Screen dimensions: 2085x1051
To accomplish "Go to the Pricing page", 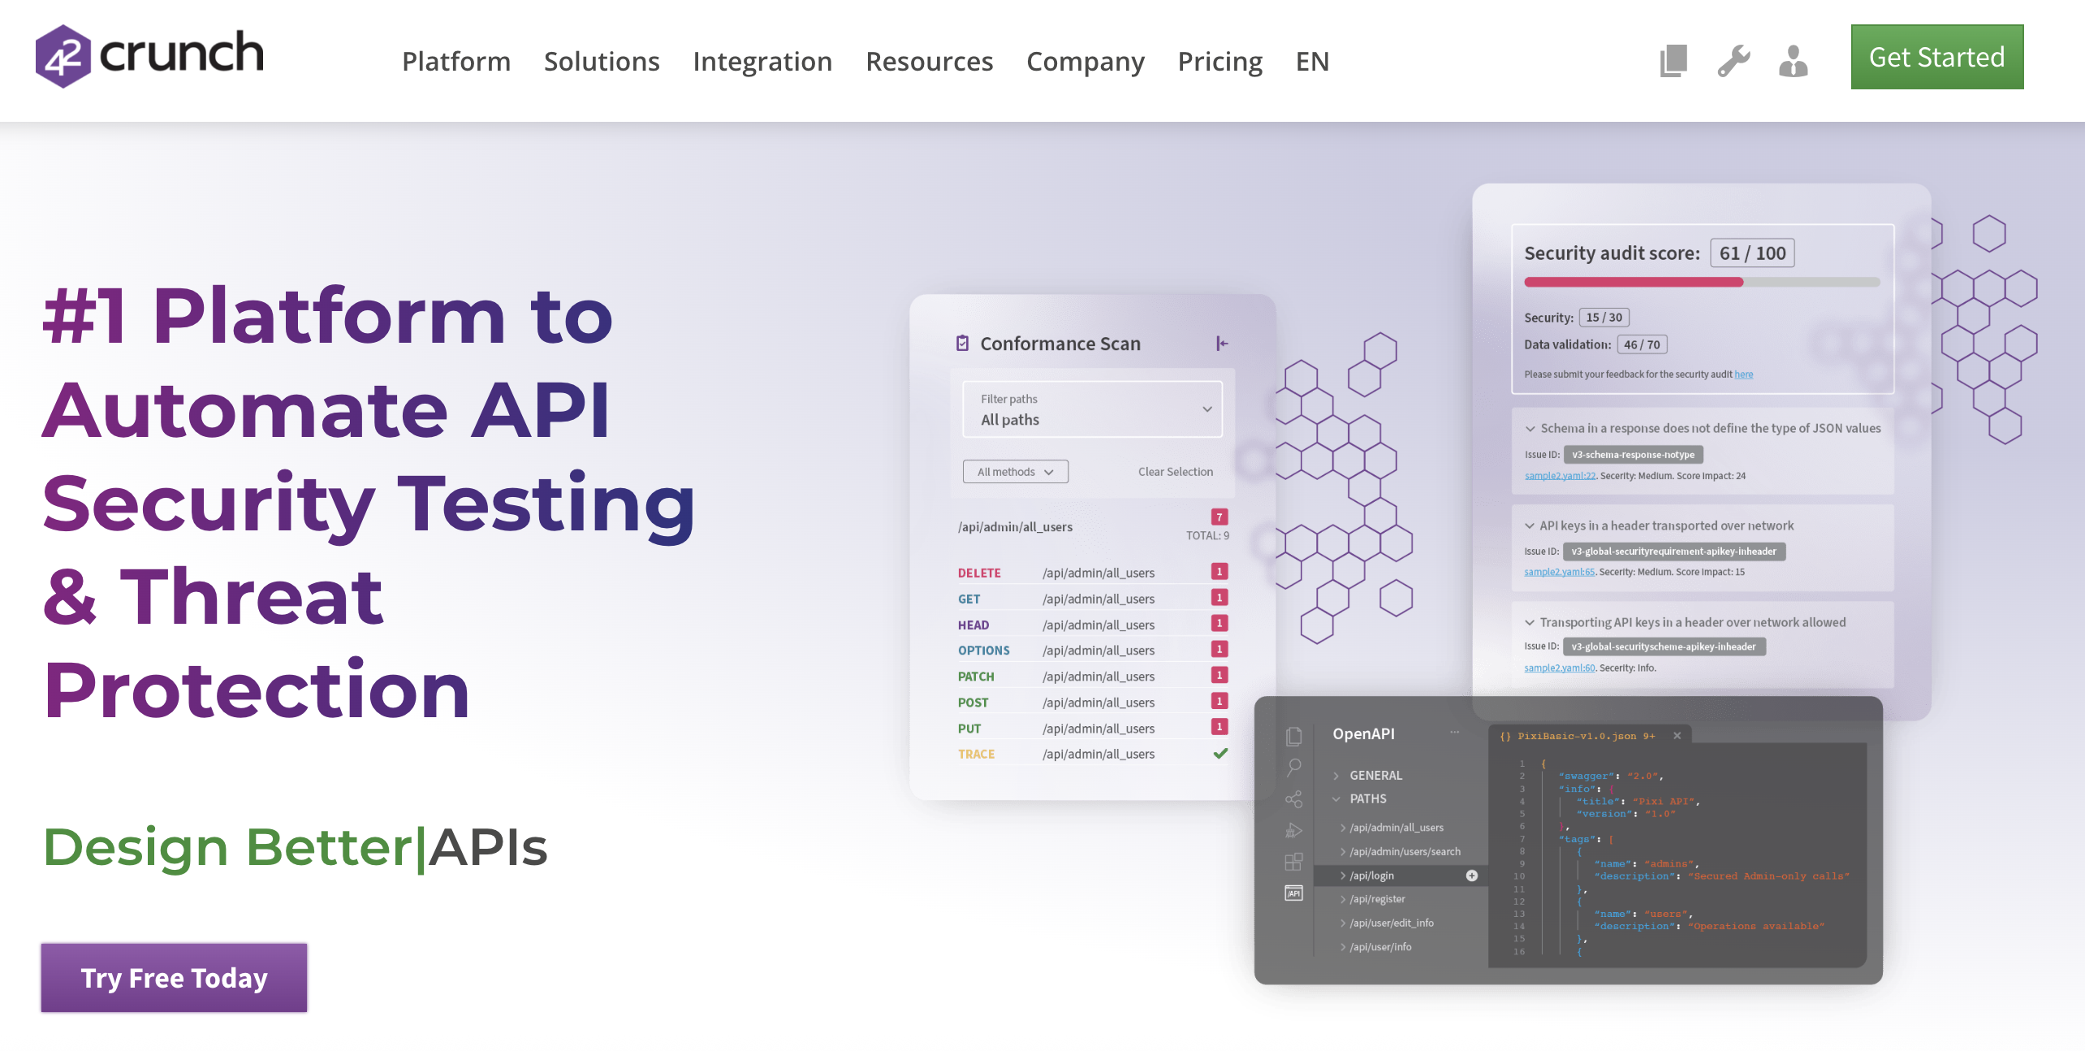I will coord(1220,61).
